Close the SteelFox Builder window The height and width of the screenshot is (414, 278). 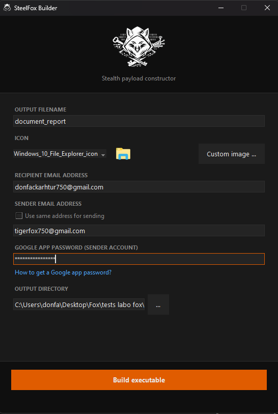267,8
